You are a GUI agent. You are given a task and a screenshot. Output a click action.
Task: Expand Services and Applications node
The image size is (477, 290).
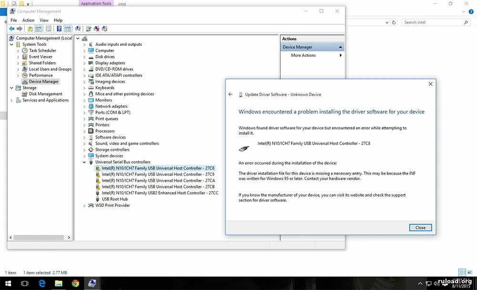(11, 100)
